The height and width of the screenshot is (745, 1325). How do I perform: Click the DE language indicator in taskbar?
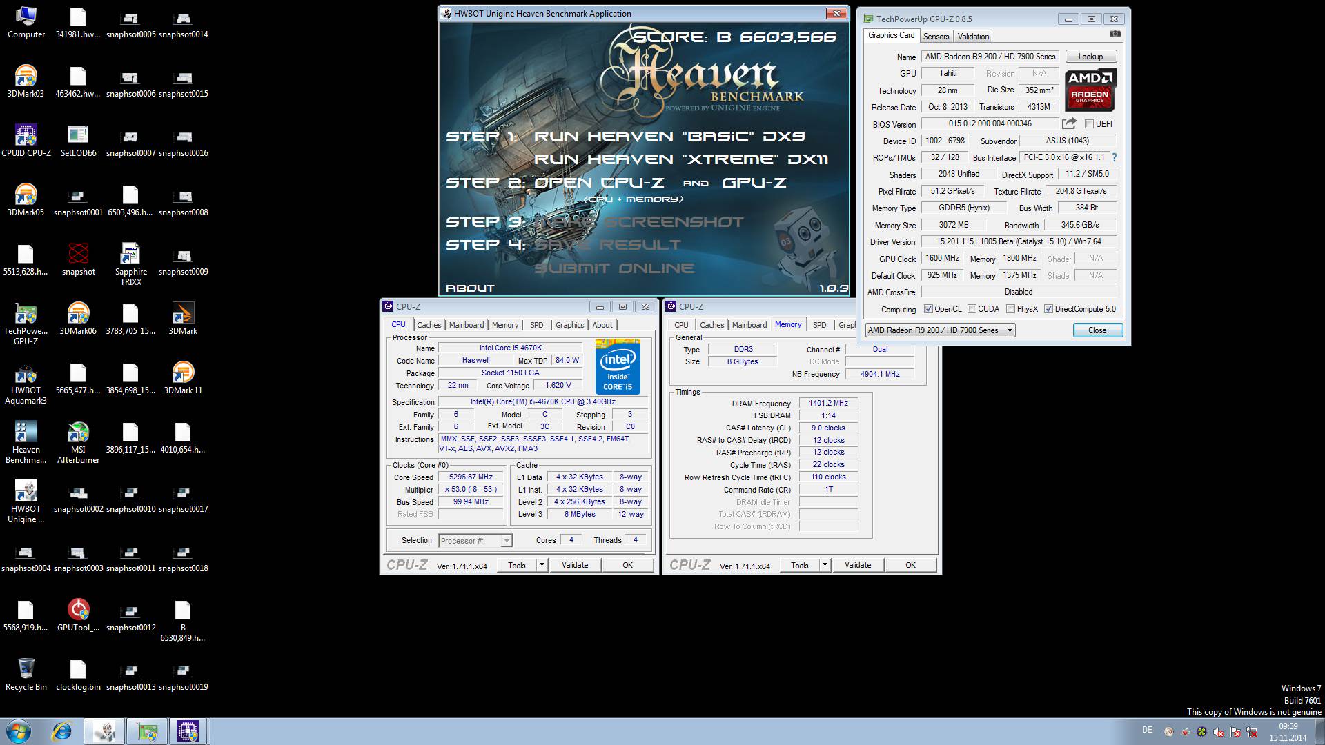1147,730
